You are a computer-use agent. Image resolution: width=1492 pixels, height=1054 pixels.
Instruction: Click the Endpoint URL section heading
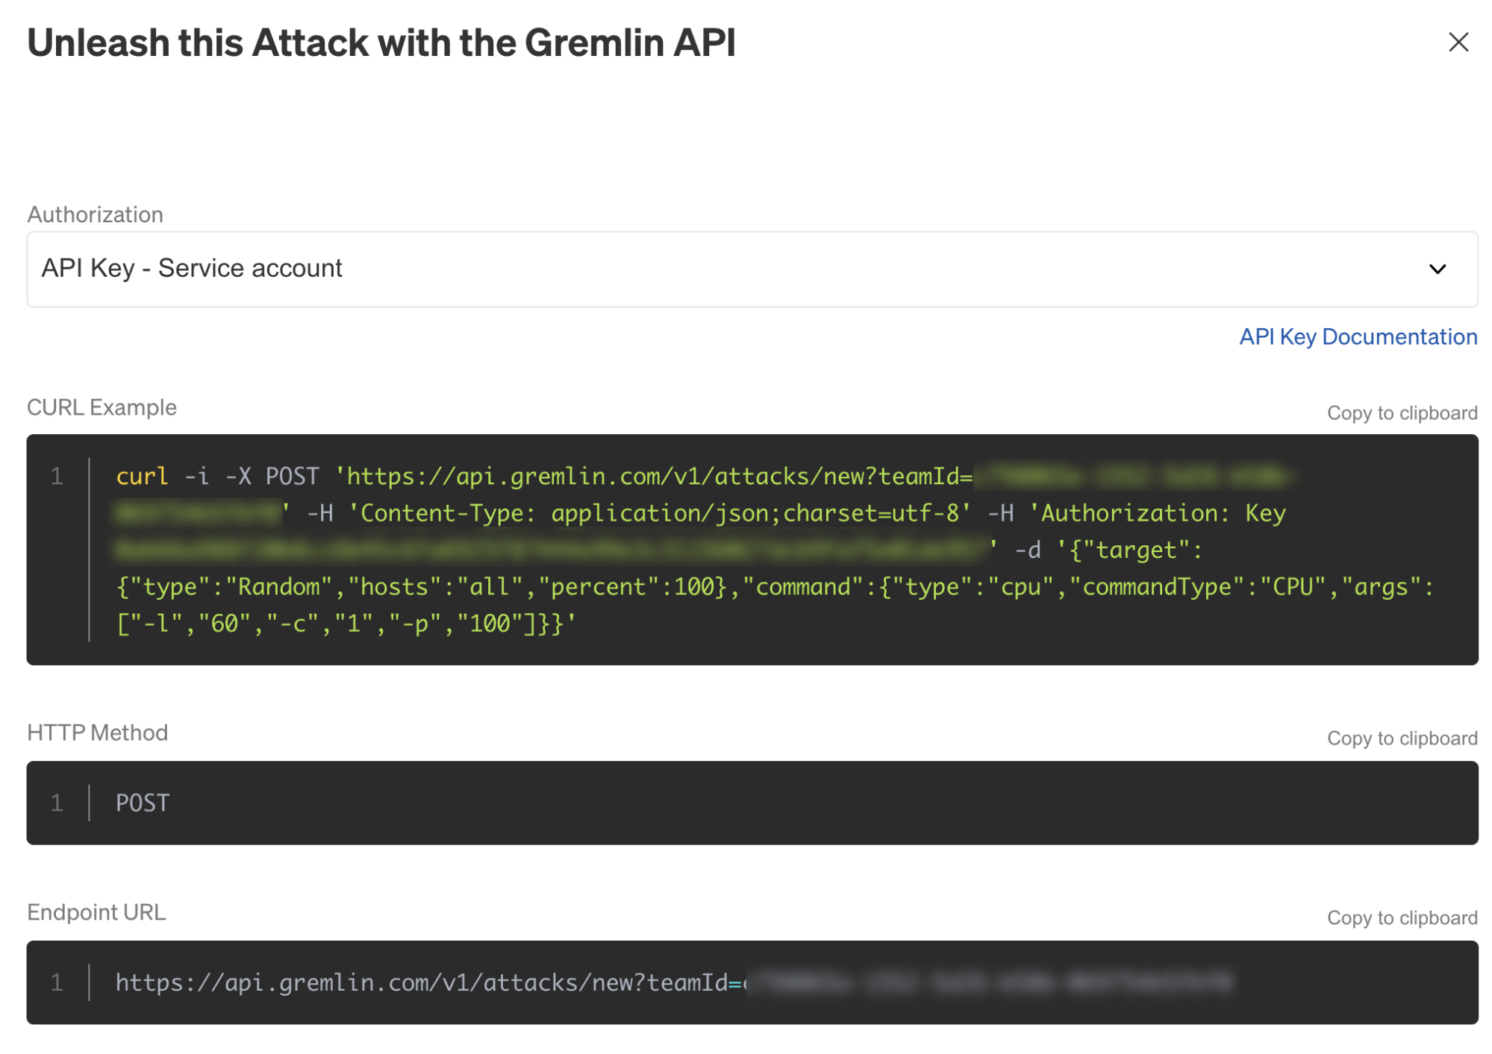tap(96, 913)
